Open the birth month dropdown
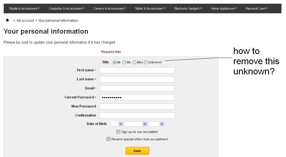 (x=135, y=124)
